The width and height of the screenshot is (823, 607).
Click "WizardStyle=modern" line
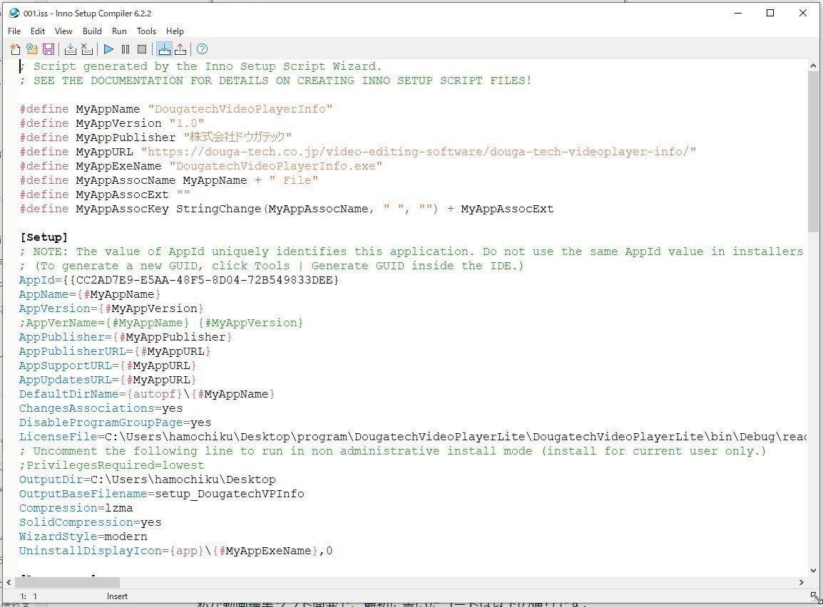83,536
